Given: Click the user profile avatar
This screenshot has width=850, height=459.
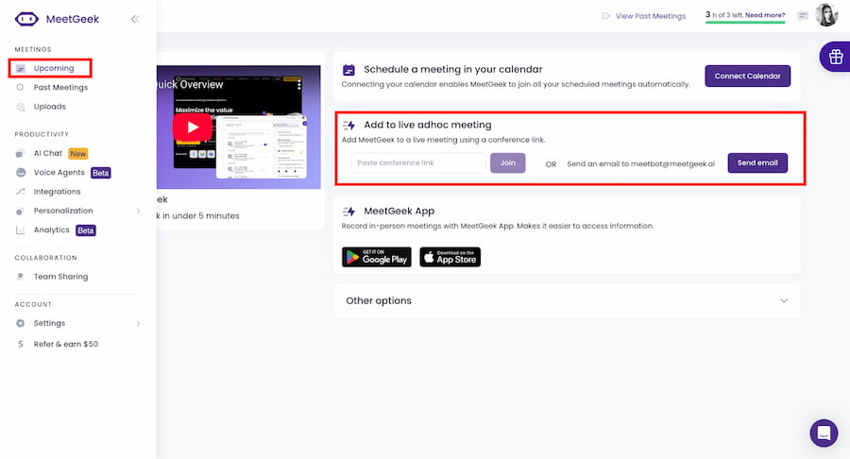Looking at the screenshot, I should 827,15.
